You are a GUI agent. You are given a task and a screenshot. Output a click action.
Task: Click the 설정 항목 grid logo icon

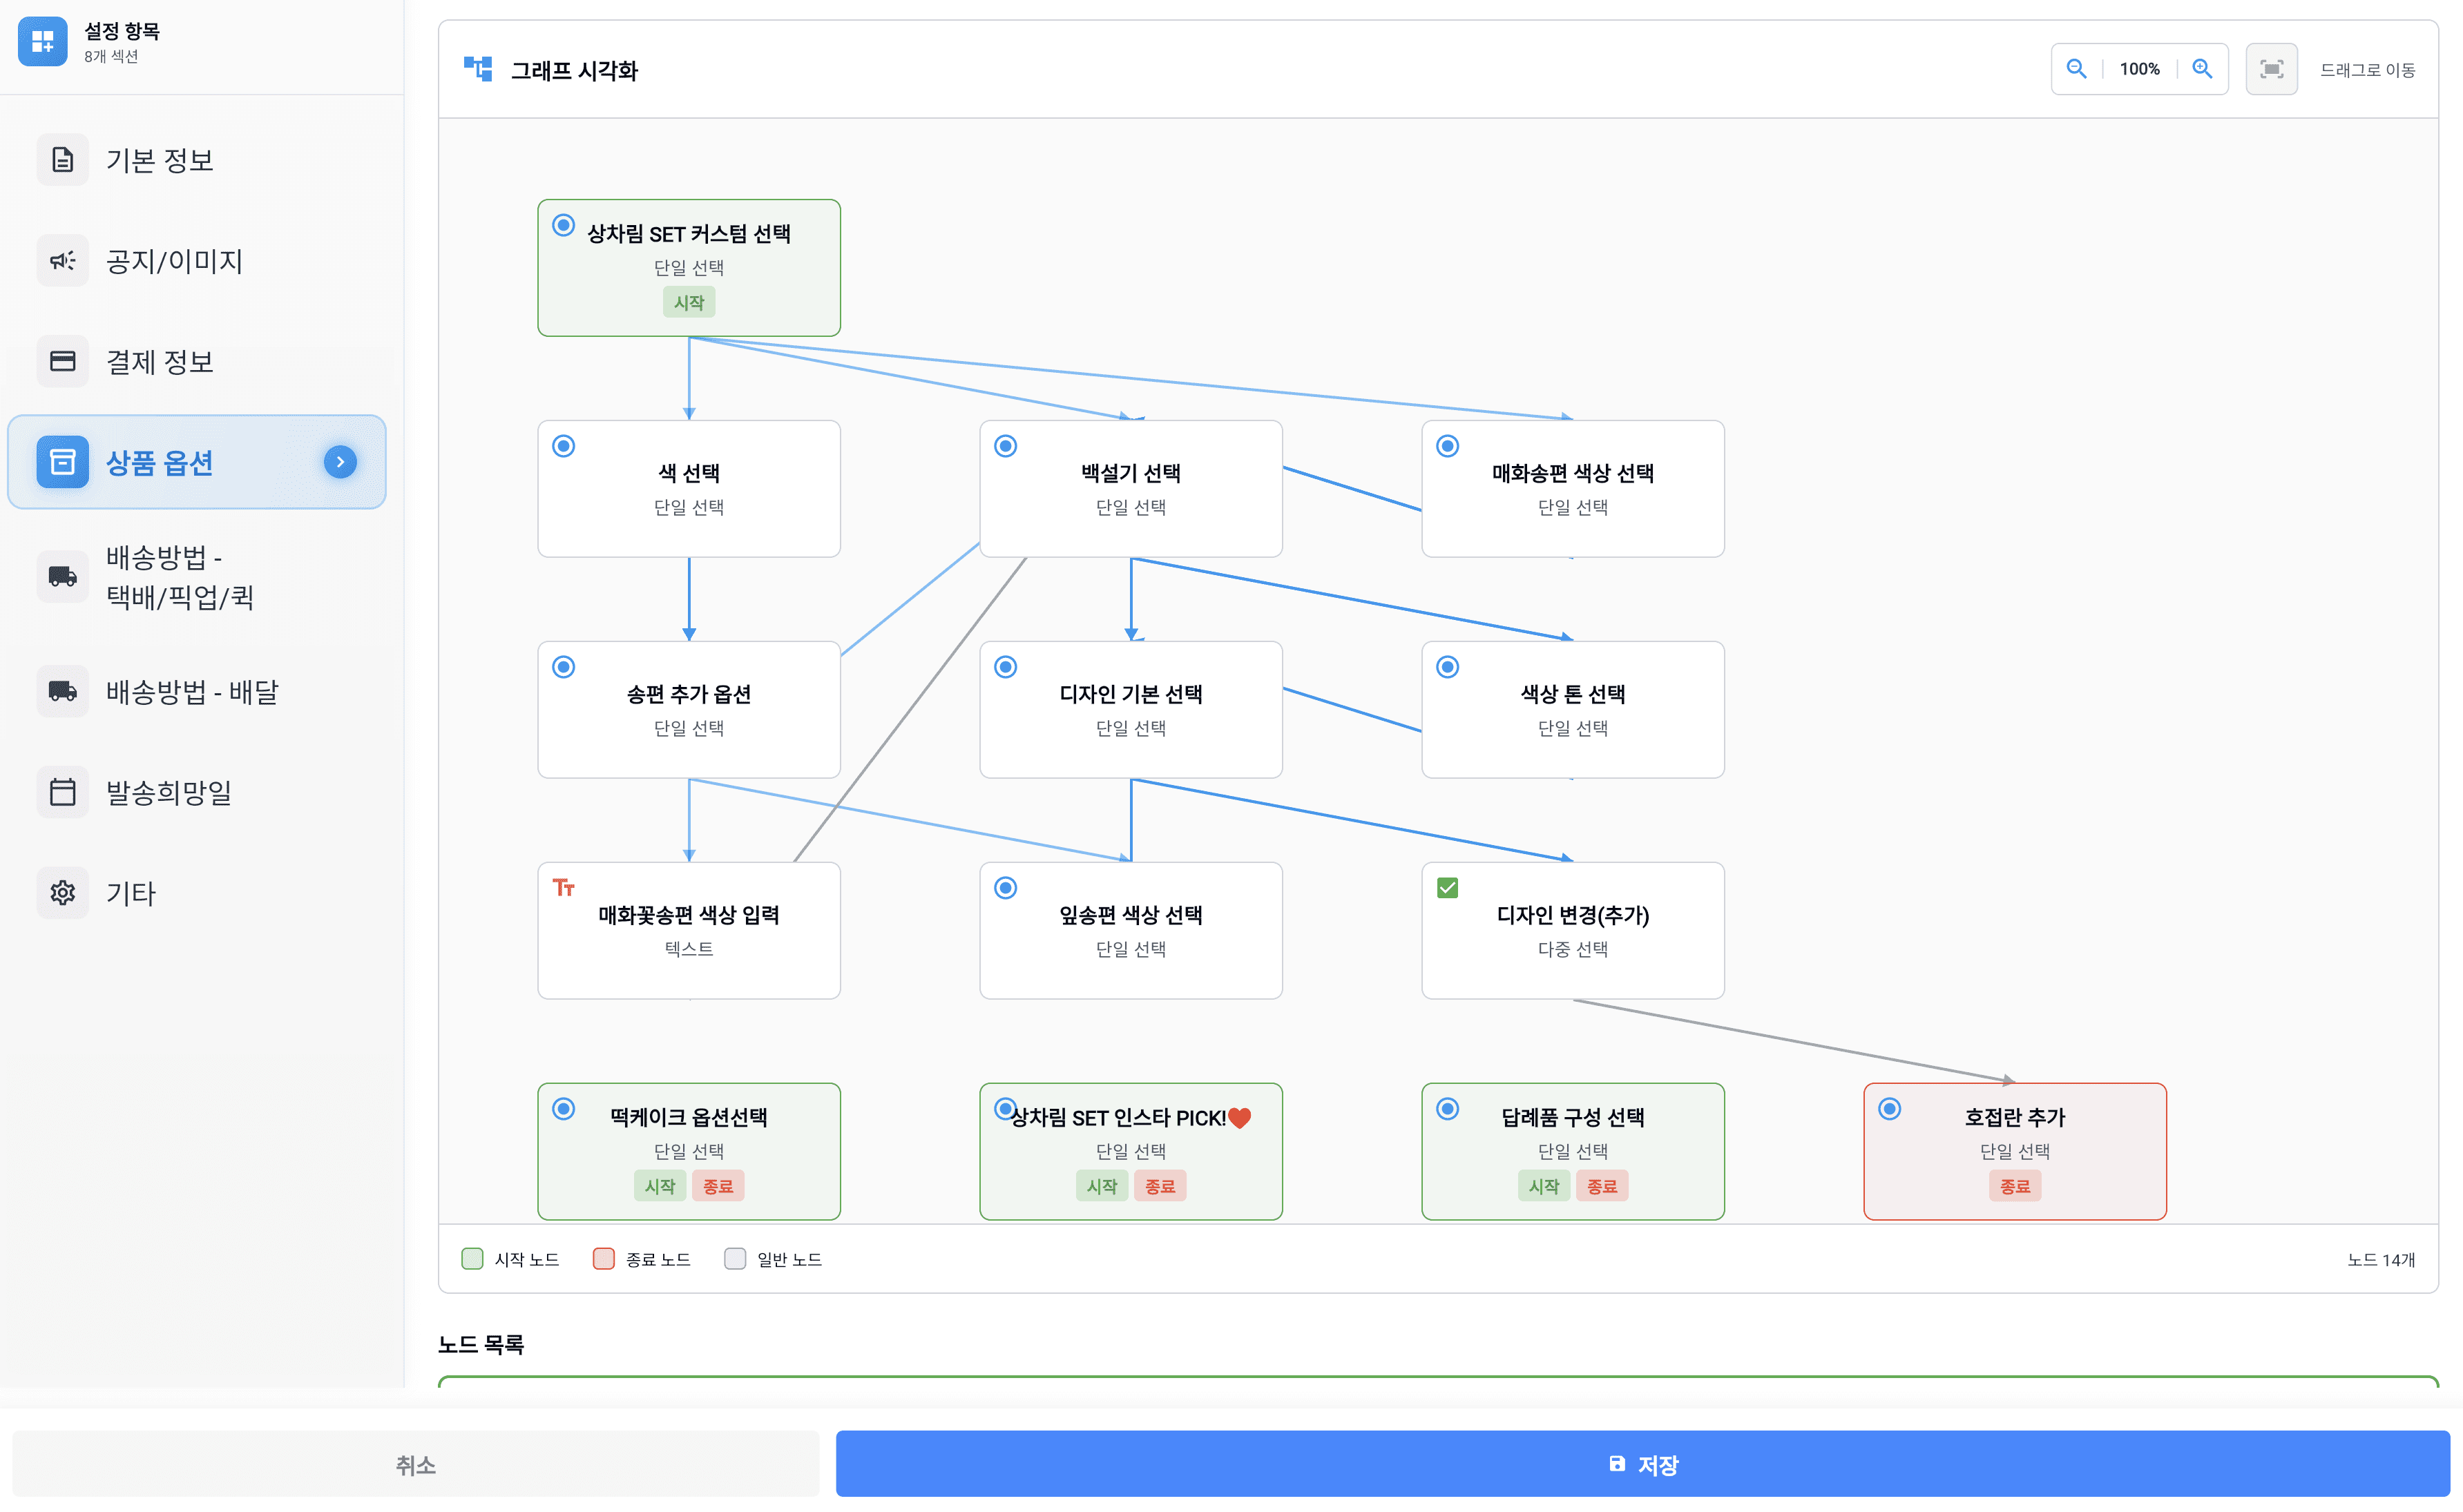(43, 42)
